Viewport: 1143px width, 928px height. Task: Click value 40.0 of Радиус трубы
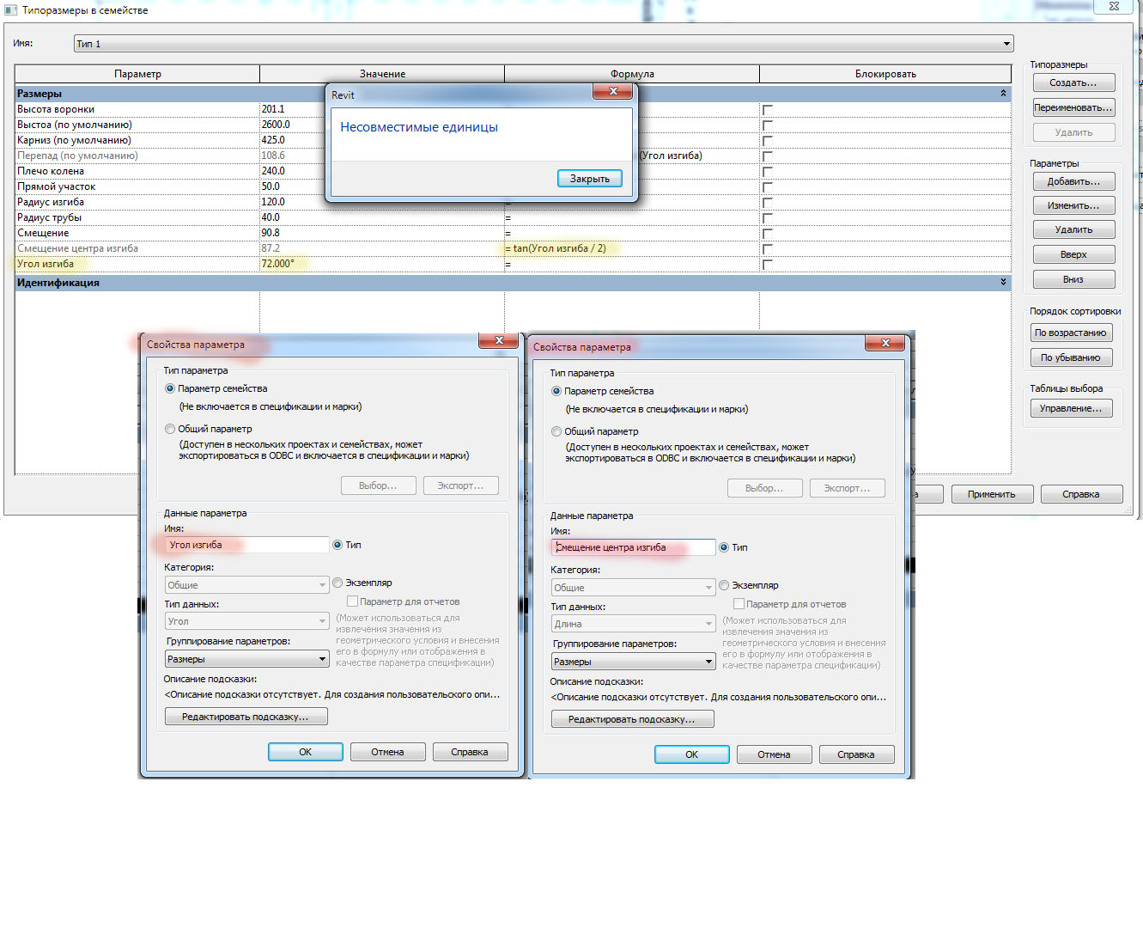[x=382, y=217]
